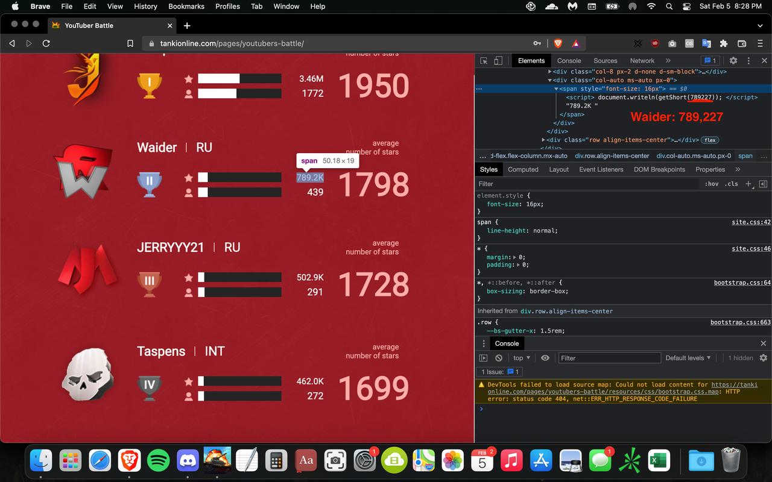The image size is (772, 482).
Task: Toggle the device toolbar icon in DevTools
Action: coord(498,61)
